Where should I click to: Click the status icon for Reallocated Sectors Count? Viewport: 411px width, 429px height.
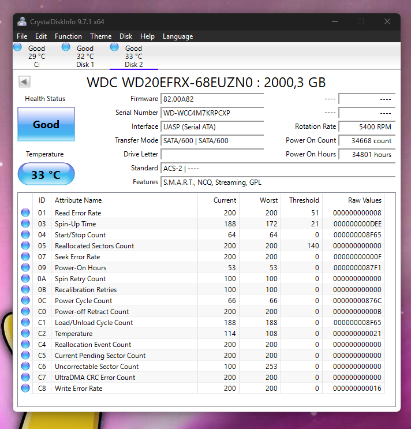click(x=25, y=245)
